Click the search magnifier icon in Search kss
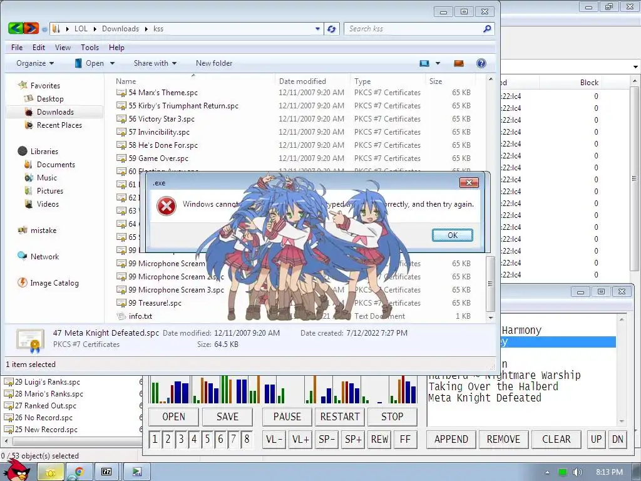 (x=487, y=29)
